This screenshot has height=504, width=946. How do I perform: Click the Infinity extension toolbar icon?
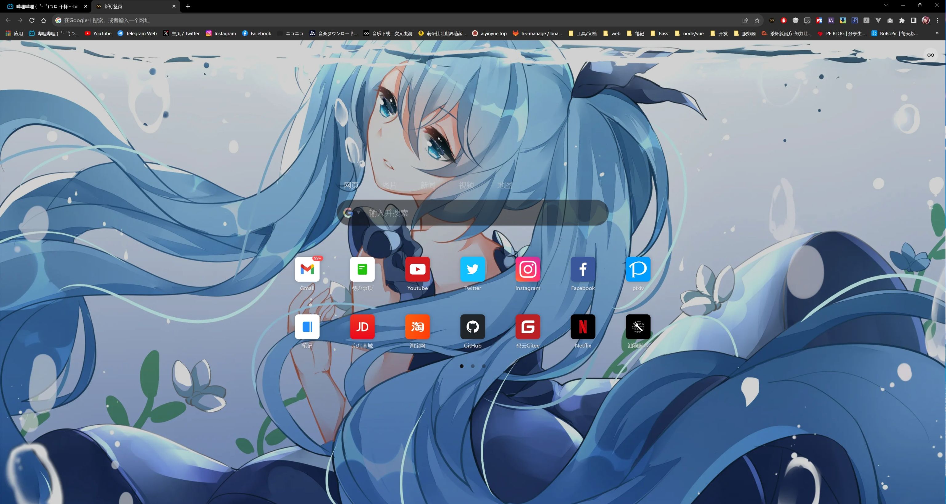point(772,20)
